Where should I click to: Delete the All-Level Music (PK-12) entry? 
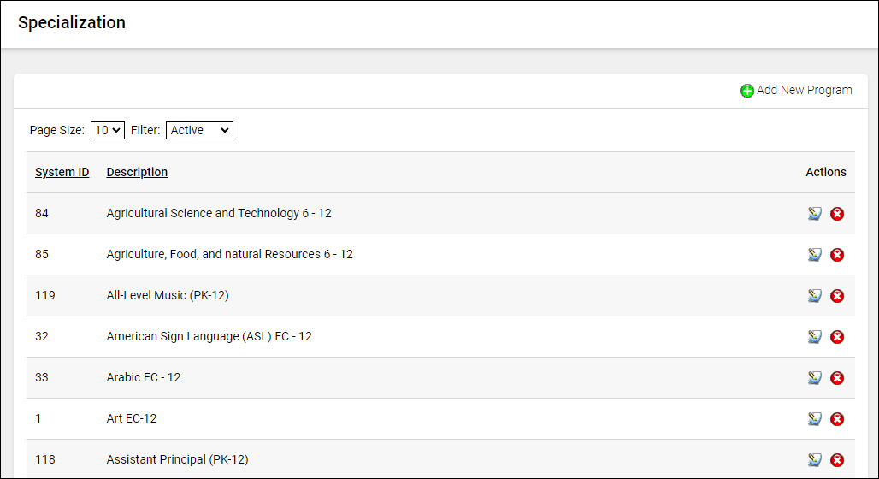point(837,296)
